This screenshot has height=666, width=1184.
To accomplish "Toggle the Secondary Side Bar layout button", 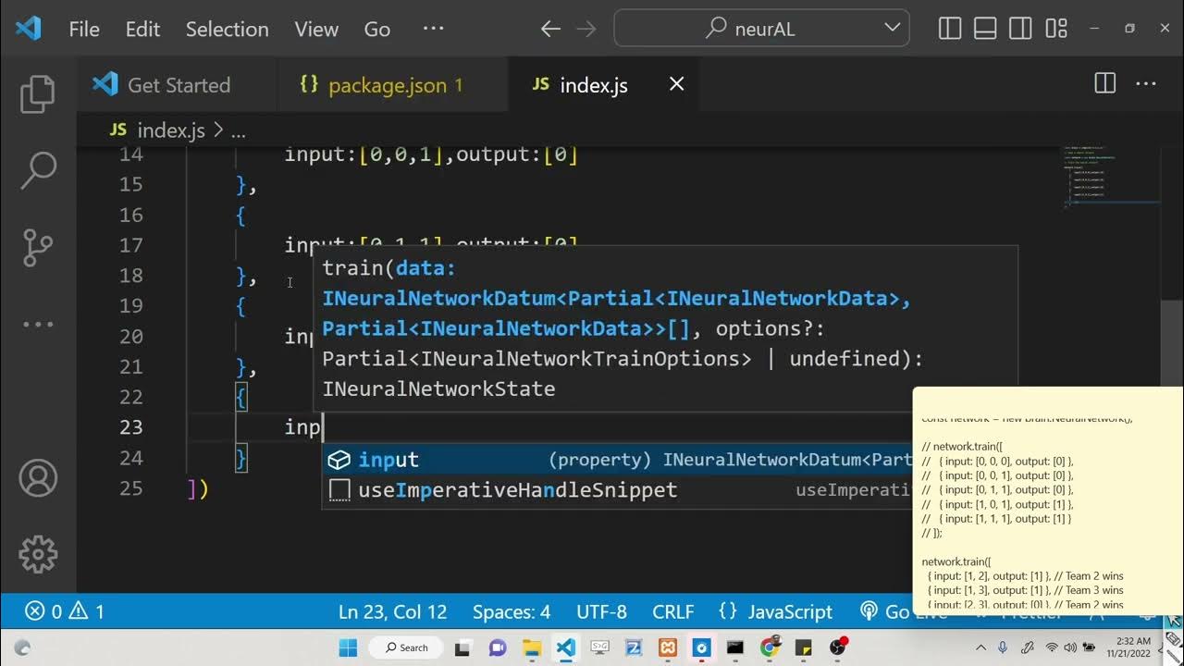I will [x=1020, y=29].
